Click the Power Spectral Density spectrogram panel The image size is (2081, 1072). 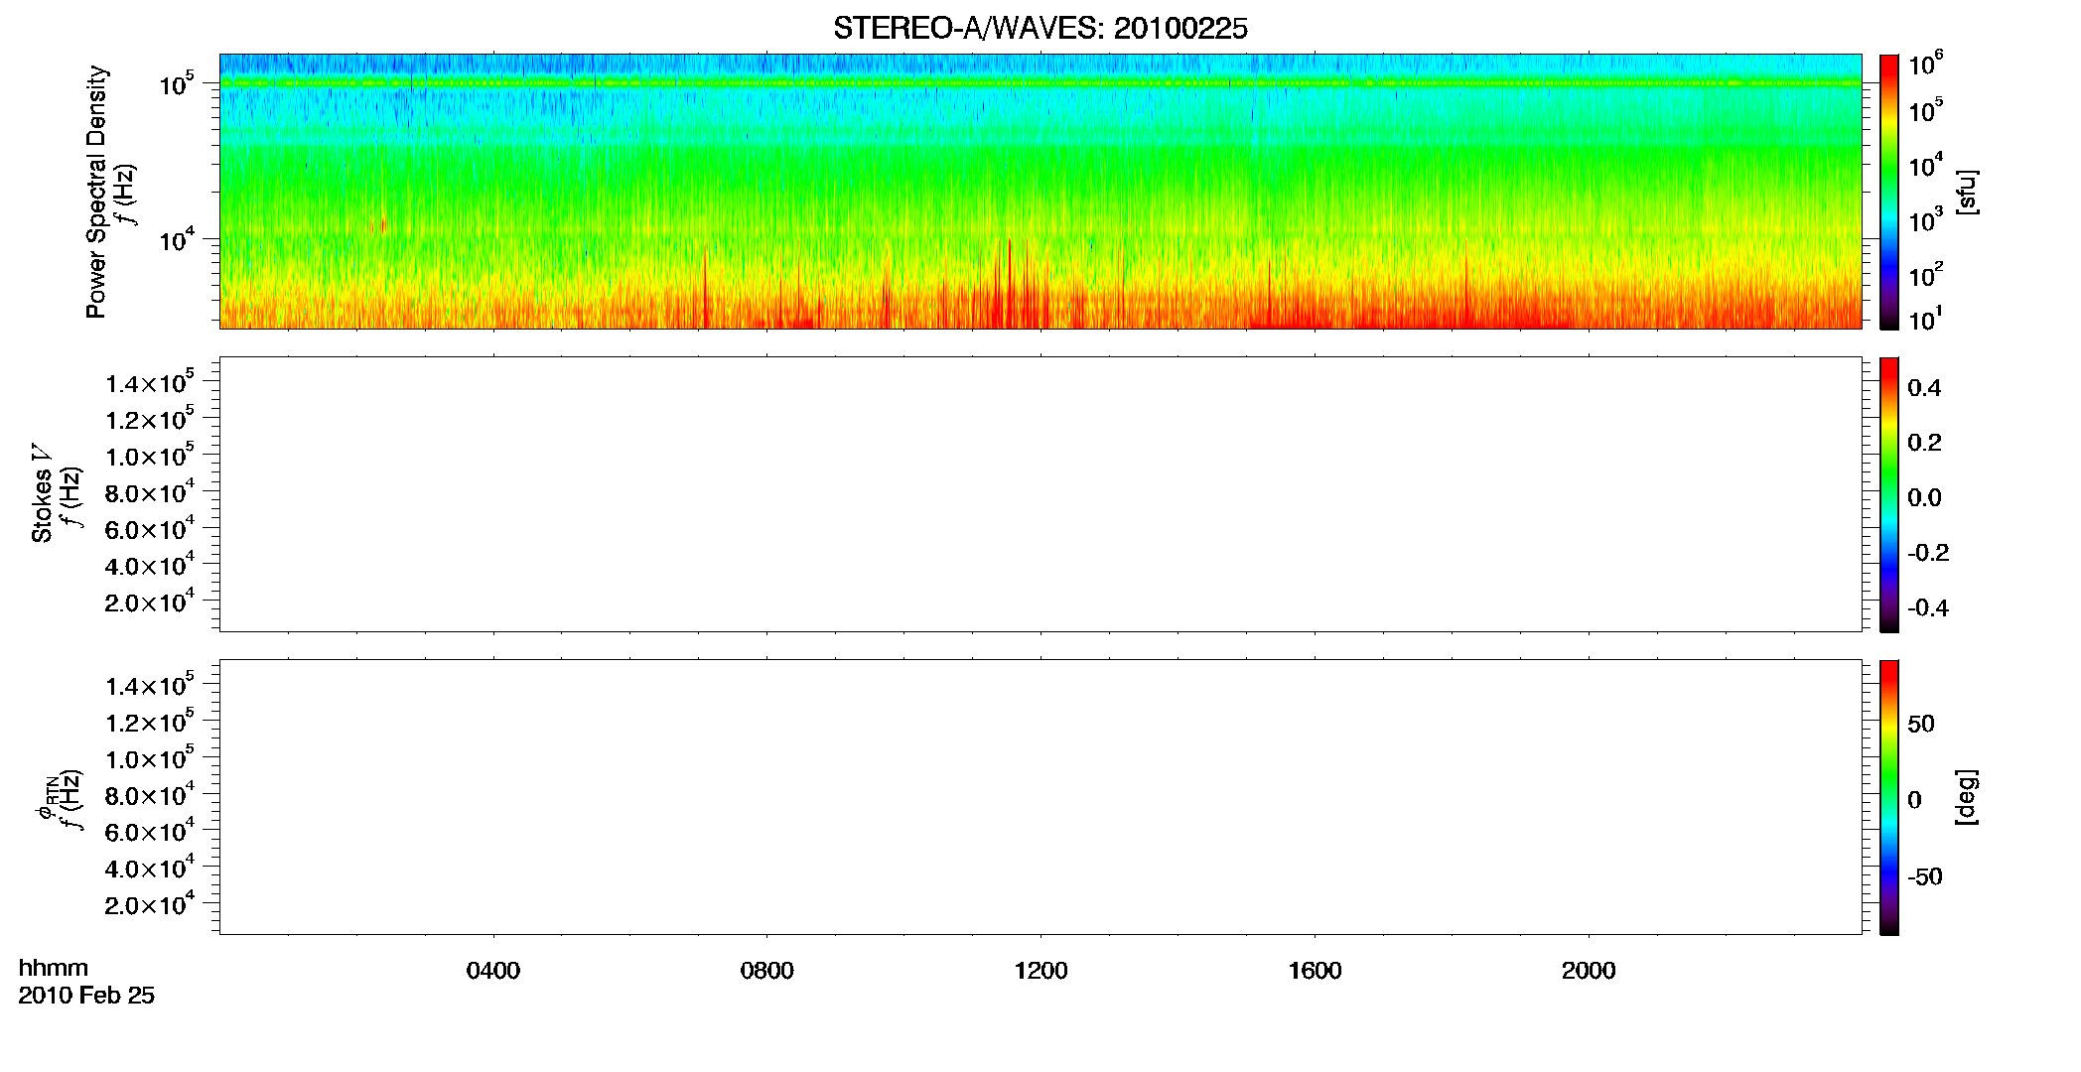(1040, 191)
